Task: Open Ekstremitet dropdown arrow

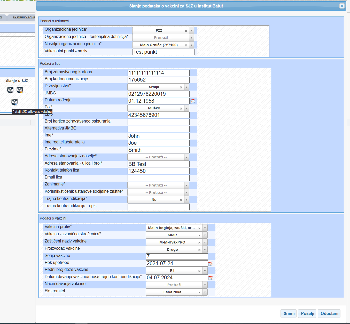Action: point(205,292)
